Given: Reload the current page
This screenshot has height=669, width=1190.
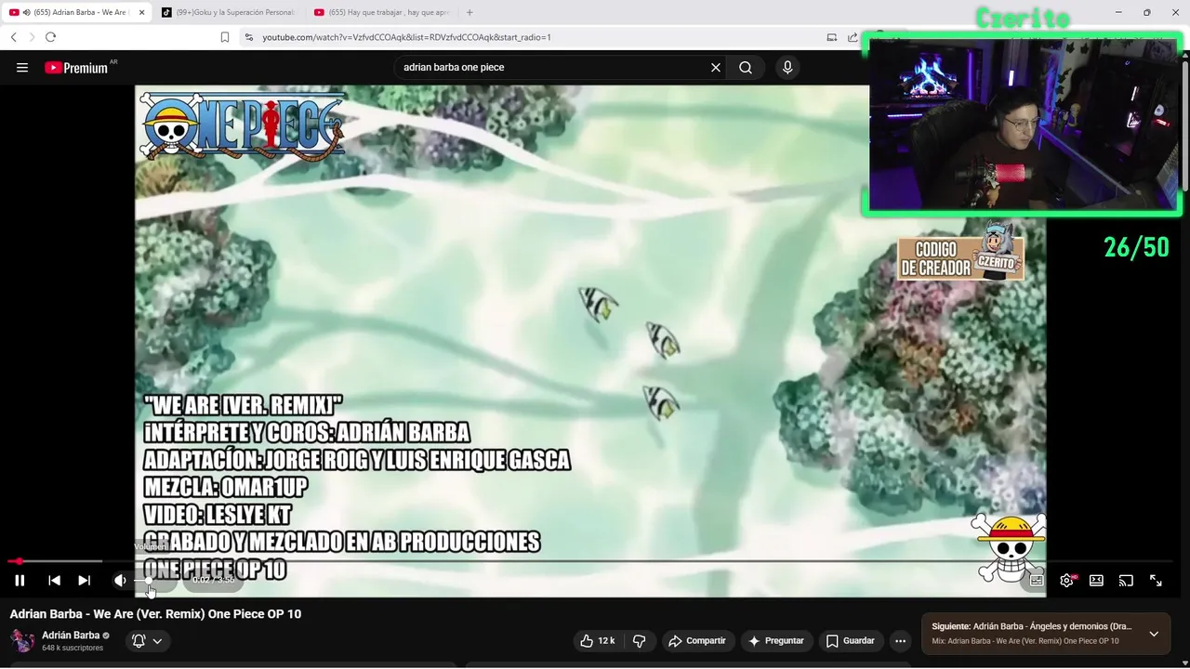Looking at the screenshot, I should (50, 37).
